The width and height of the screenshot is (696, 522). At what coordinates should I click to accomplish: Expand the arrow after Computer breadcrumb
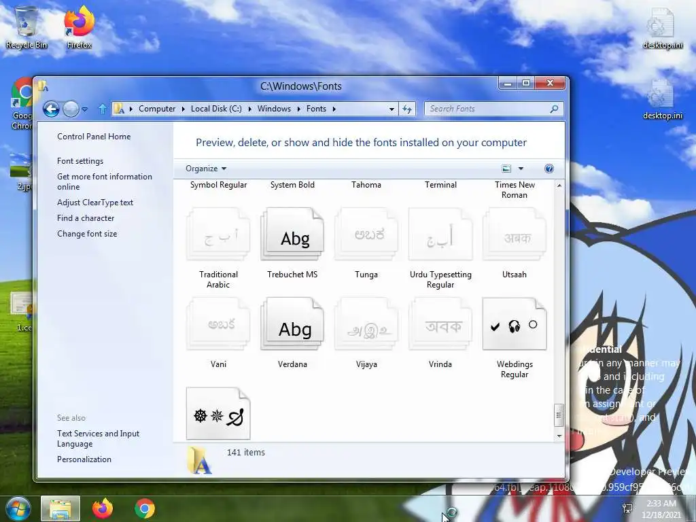184,109
